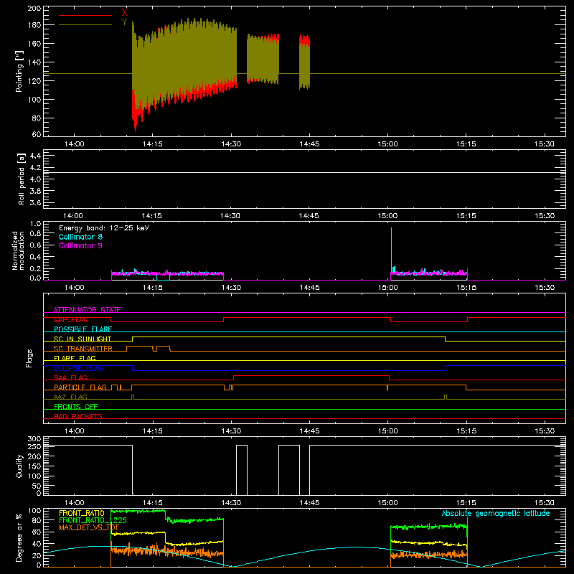Click the 'Energy band: 12-25 keV' label
The width and height of the screenshot is (574, 574).
point(104,228)
